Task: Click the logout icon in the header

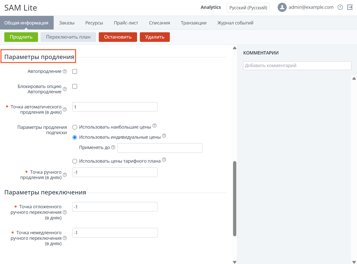Action: point(350,7)
